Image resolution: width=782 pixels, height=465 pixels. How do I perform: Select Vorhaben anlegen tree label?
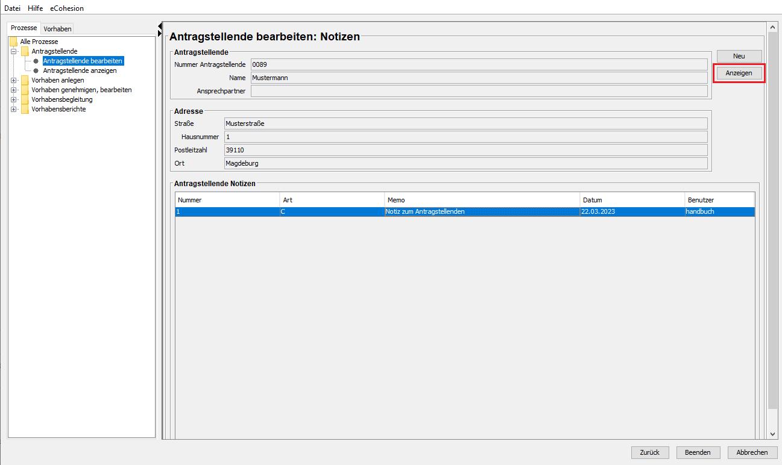pyautogui.click(x=58, y=80)
